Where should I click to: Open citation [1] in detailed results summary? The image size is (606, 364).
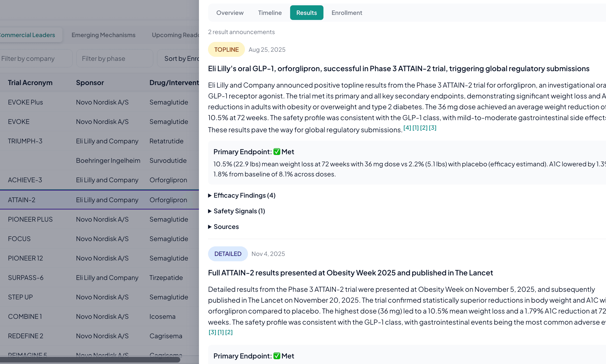coord(221,332)
